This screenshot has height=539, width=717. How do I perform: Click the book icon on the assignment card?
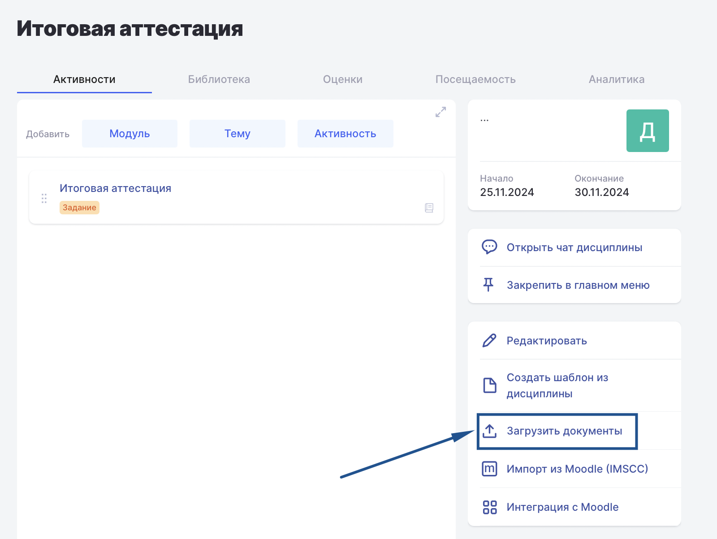[429, 208]
